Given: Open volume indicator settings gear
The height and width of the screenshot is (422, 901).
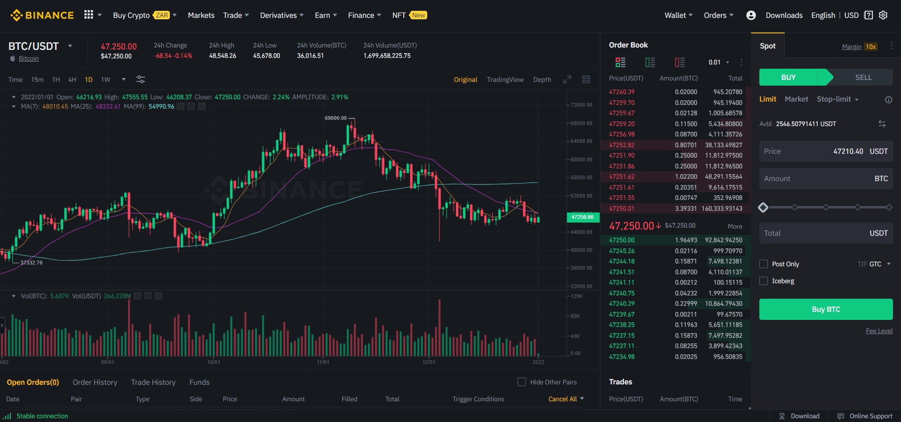Looking at the screenshot, I should point(148,296).
